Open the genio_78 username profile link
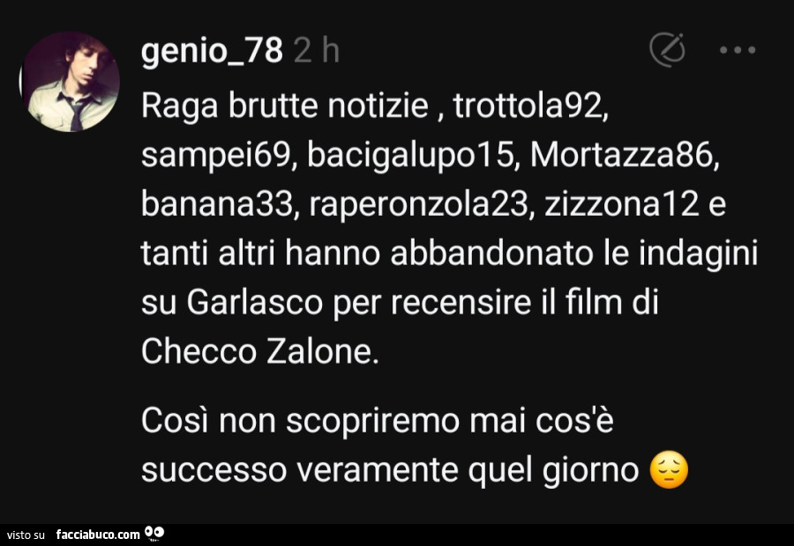Screen dimensions: 794x546 pos(212,51)
